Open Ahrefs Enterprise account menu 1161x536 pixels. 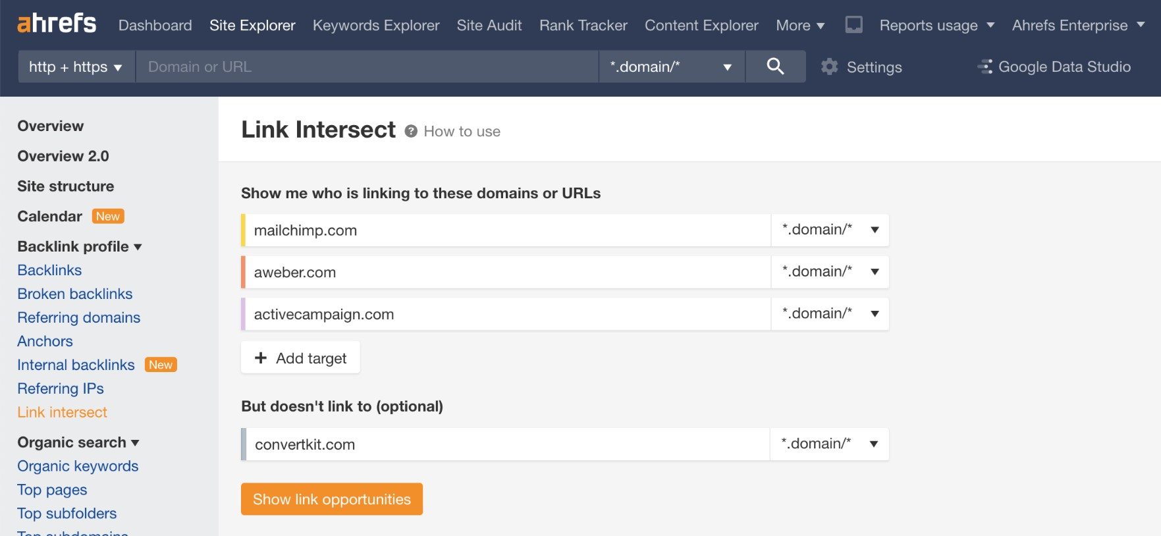1078,25
